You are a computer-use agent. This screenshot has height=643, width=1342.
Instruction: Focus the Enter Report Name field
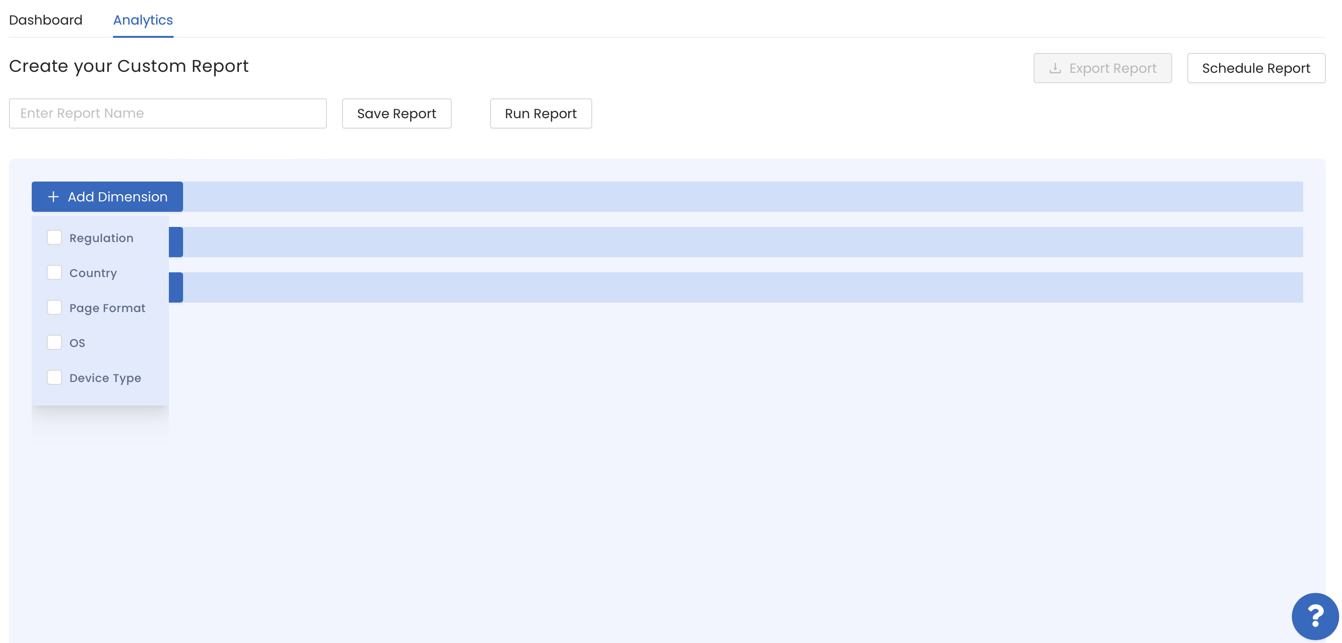point(168,113)
